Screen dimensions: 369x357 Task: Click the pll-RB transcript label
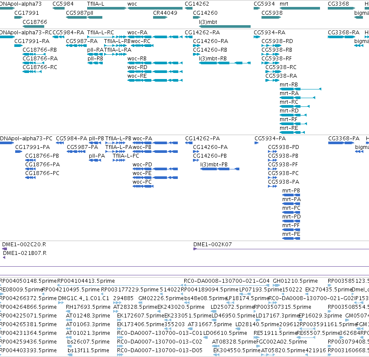click(x=95, y=59)
